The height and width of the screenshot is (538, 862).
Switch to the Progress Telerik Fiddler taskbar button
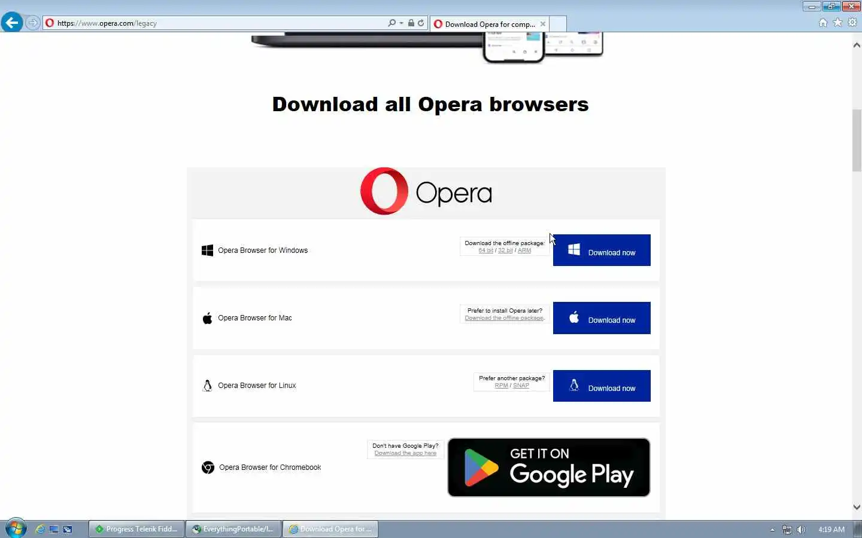coord(136,529)
